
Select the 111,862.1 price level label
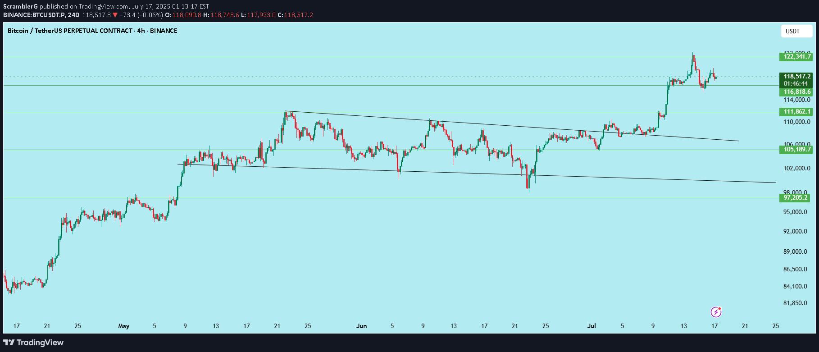click(796, 112)
